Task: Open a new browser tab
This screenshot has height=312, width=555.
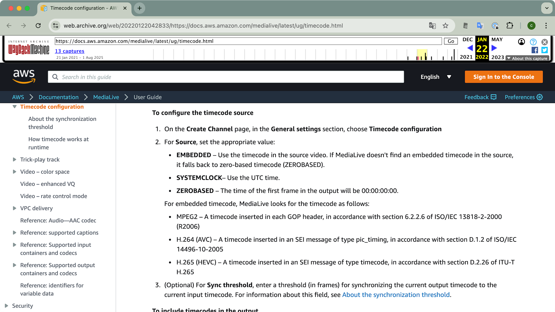Action: coord(140,8)
